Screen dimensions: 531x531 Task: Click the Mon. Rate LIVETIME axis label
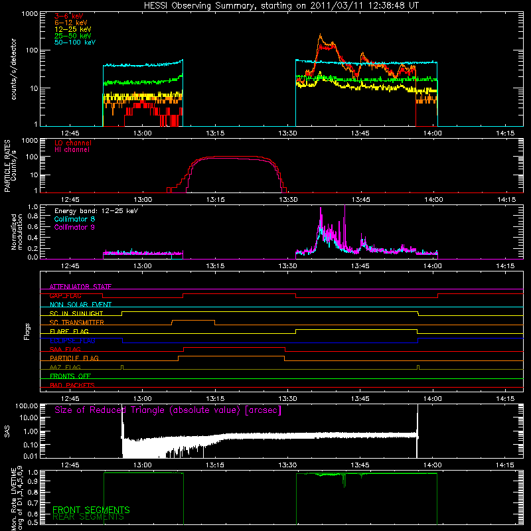pyautogui.click(x=17, y=498)
